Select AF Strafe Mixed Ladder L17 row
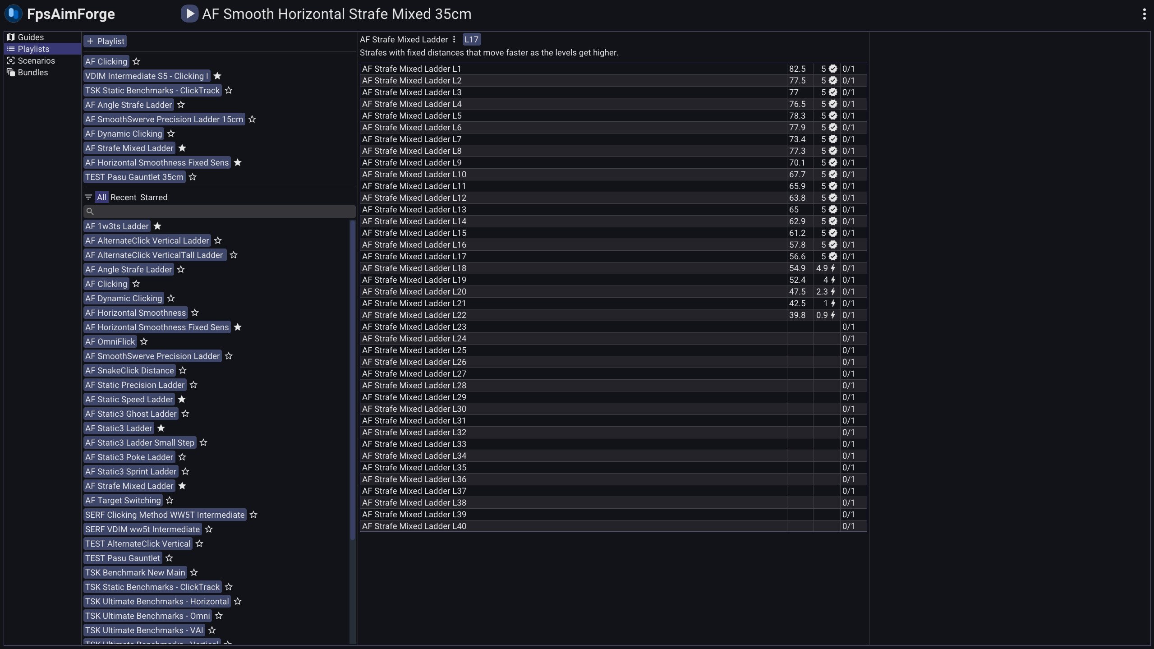Screen dimensions: 1154x649 pos(613,256)
